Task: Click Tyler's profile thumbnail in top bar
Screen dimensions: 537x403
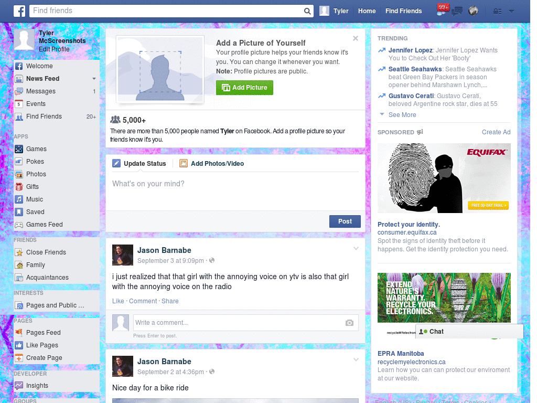Action: tap(324, 11)
